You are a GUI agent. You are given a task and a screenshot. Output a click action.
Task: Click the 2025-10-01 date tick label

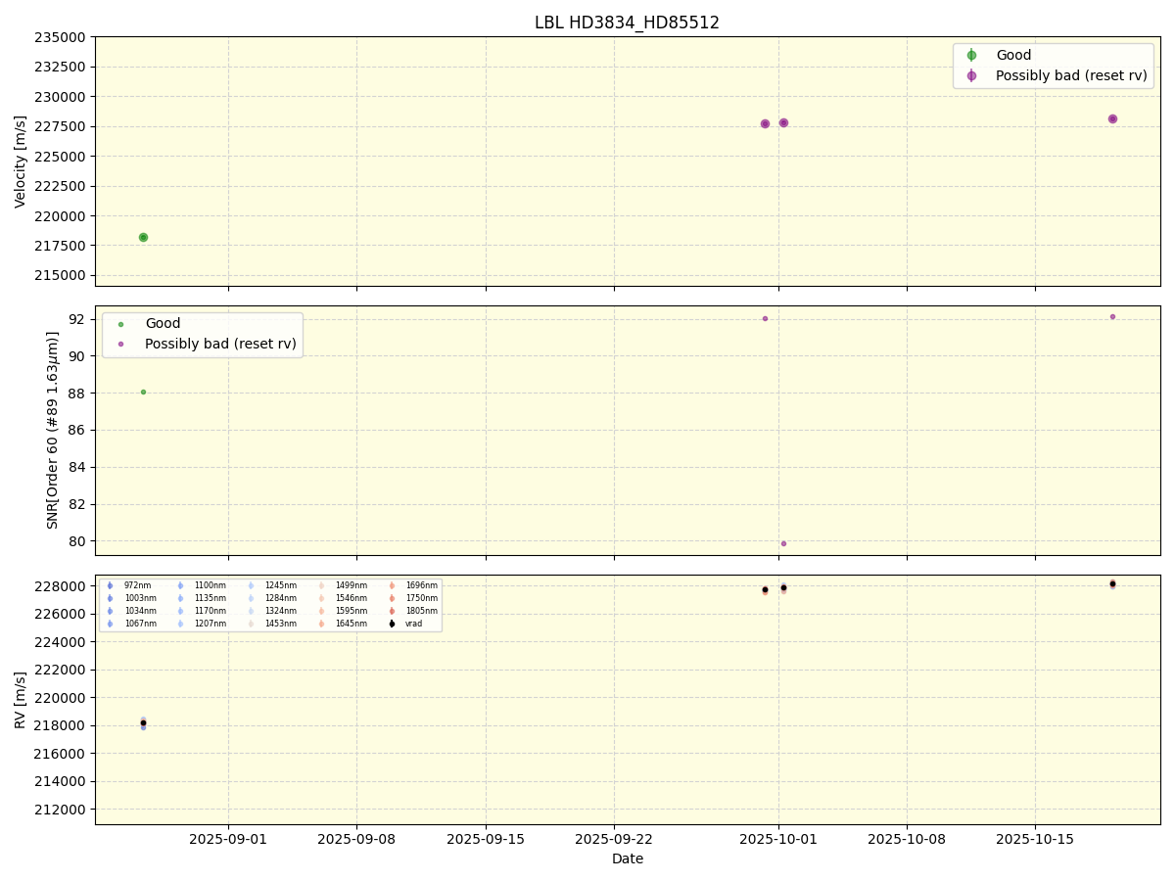(x=778, y=839)
